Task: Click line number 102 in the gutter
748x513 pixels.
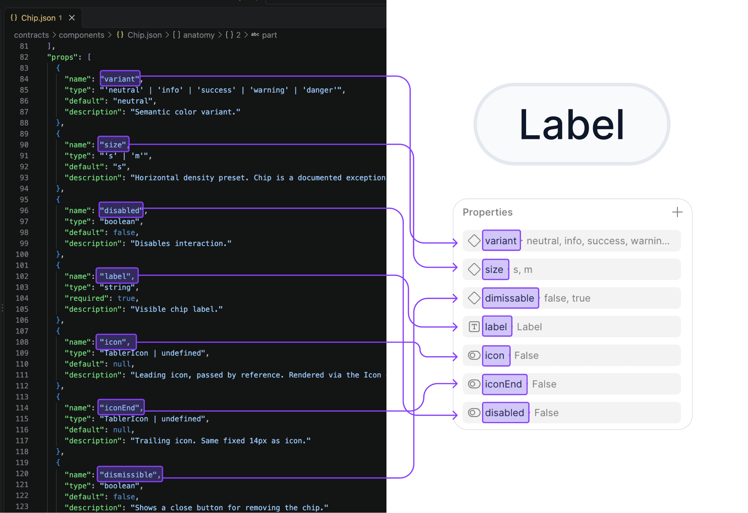Action: (x=22, y=276)
